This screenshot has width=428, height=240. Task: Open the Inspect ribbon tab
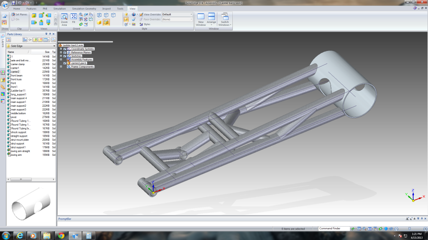(x=107, y=8)
